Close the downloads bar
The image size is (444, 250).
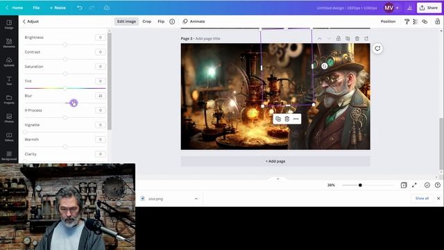438,199
